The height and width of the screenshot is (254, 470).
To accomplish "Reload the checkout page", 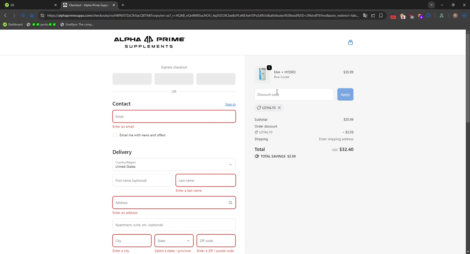I will (x=23, y=16).
